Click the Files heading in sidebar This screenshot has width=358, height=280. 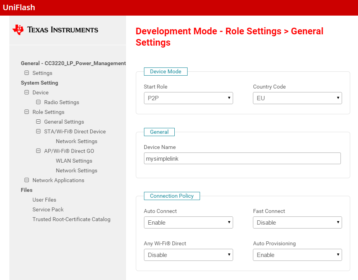(x=26, y=190)
